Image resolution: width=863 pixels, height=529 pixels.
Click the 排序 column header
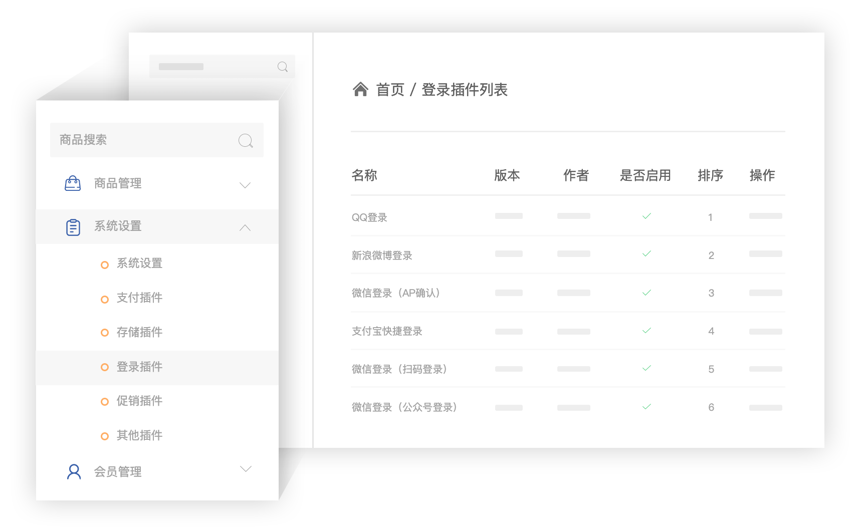[710, 175]
